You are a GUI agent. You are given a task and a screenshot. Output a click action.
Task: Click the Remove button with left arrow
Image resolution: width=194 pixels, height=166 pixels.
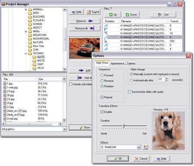click(x=84, y=21)
